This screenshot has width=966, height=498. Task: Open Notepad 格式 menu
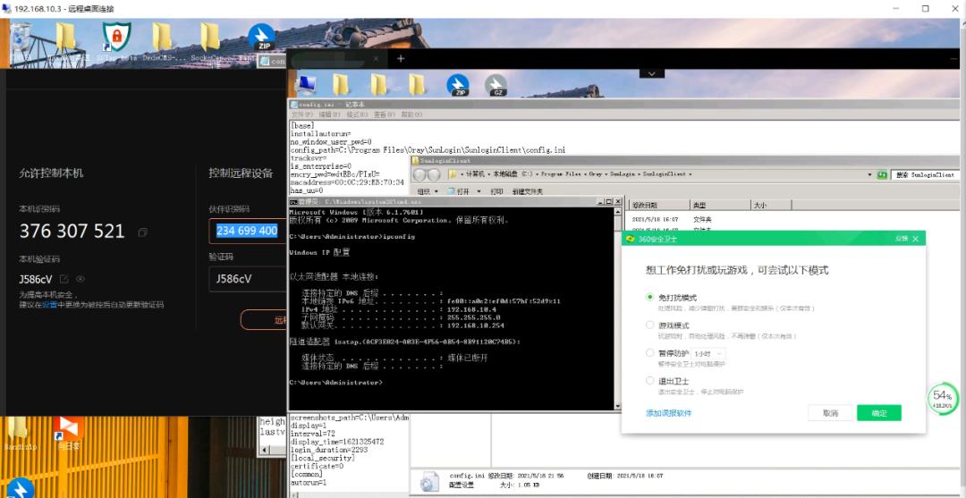click(x=357, y=114)
